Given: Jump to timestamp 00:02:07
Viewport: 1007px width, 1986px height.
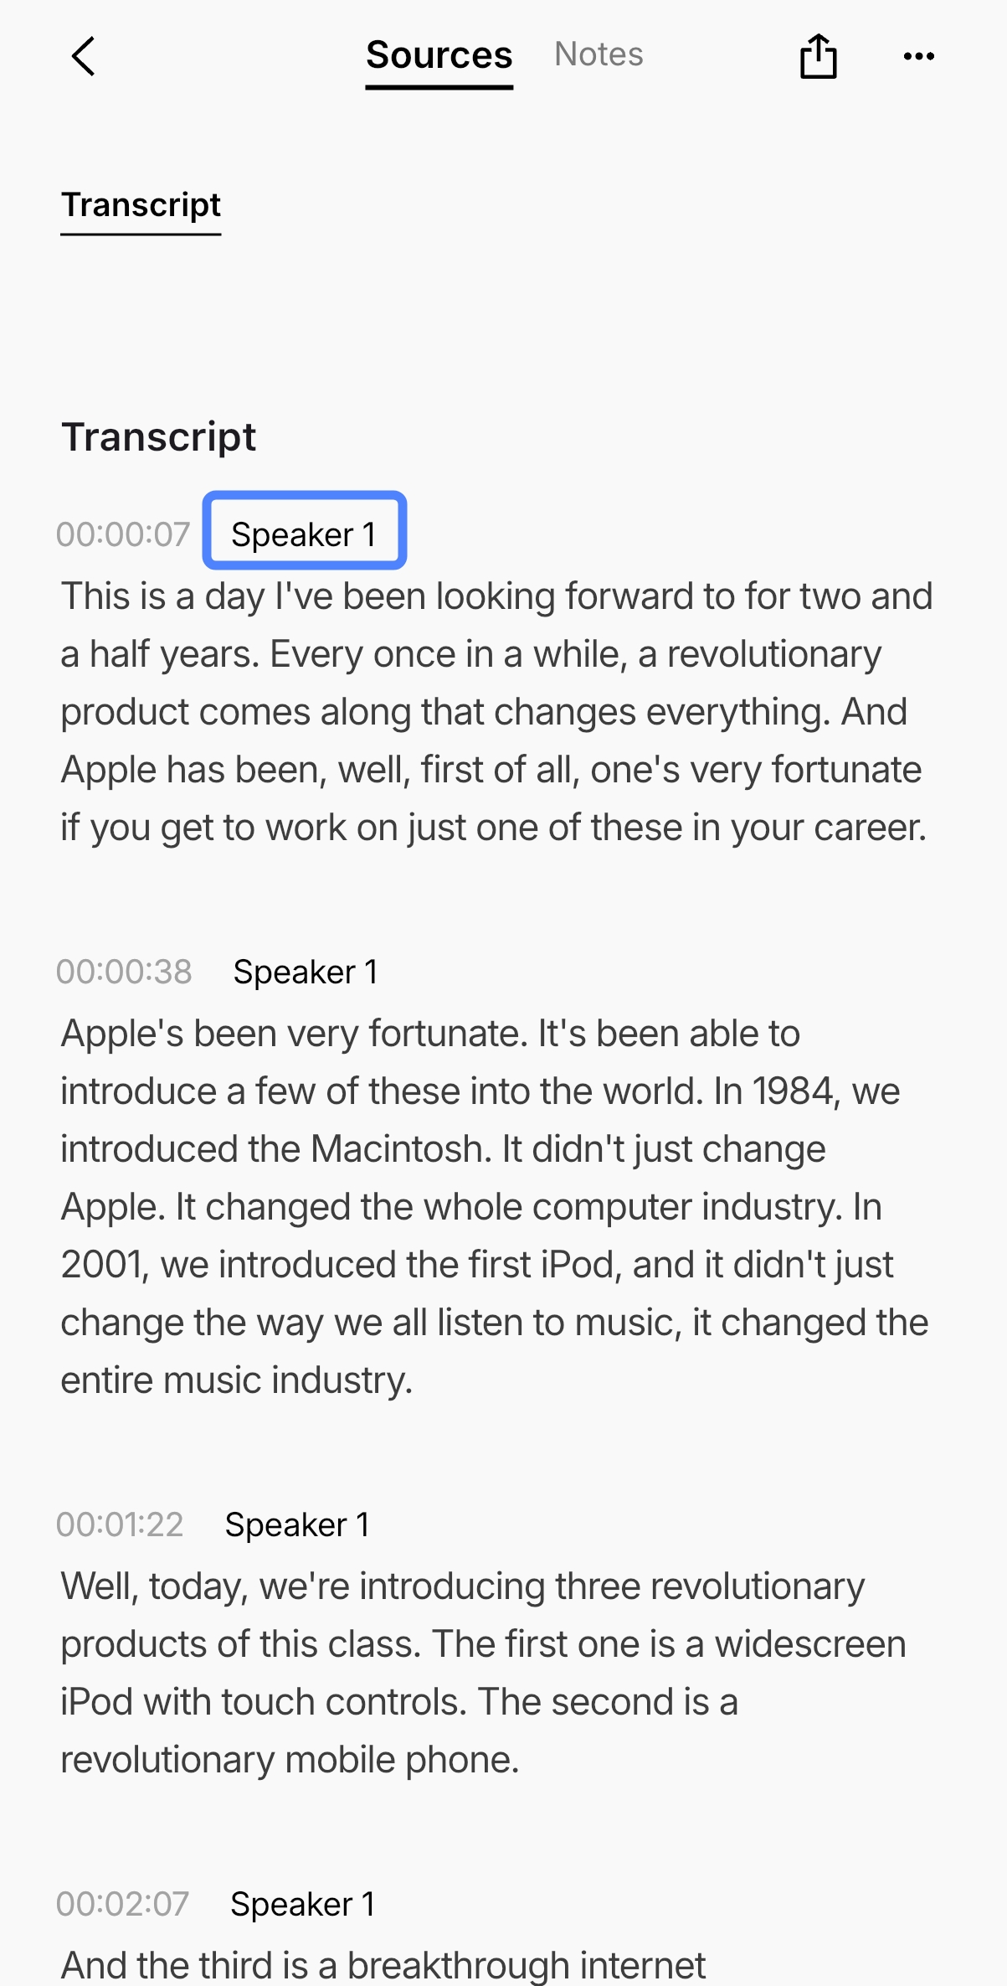Looking at the screenshot, I should point(122,1904).
